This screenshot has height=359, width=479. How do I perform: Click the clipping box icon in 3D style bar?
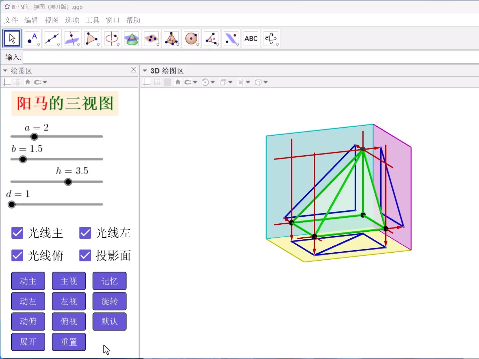(x=241, y=82)
